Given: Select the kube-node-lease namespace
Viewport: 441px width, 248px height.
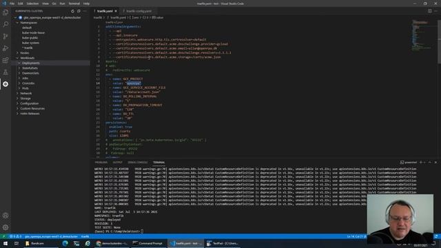Looking at the screenshot, I should [33, 32].
